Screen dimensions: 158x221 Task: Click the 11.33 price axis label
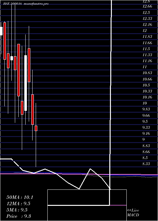147,55
